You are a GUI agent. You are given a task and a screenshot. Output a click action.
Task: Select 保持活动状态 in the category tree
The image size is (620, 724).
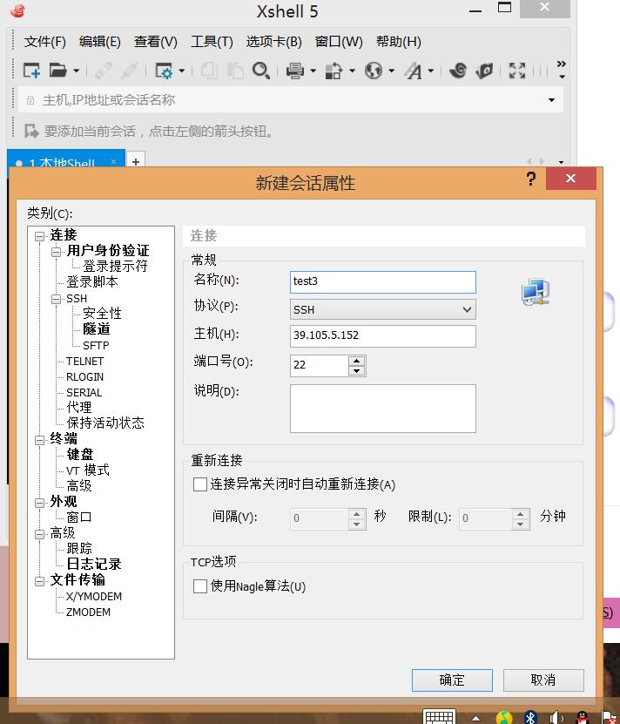pos(105,423)
